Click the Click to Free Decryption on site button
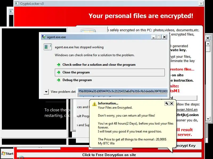 pyautogui.click(x=109, y=155)
